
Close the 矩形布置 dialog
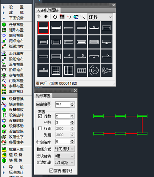pyautogui.click(x=75, y=90)
